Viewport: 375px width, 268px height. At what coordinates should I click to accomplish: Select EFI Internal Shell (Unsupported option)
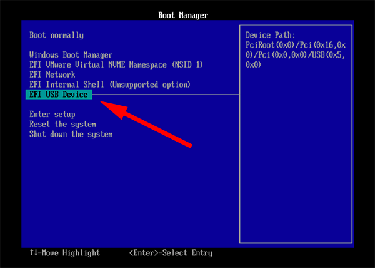pos(109,84)
